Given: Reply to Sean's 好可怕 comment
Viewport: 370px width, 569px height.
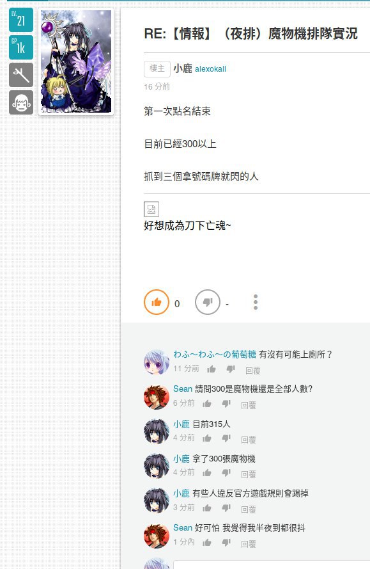Looking at the screenshot, I should 249,543.
